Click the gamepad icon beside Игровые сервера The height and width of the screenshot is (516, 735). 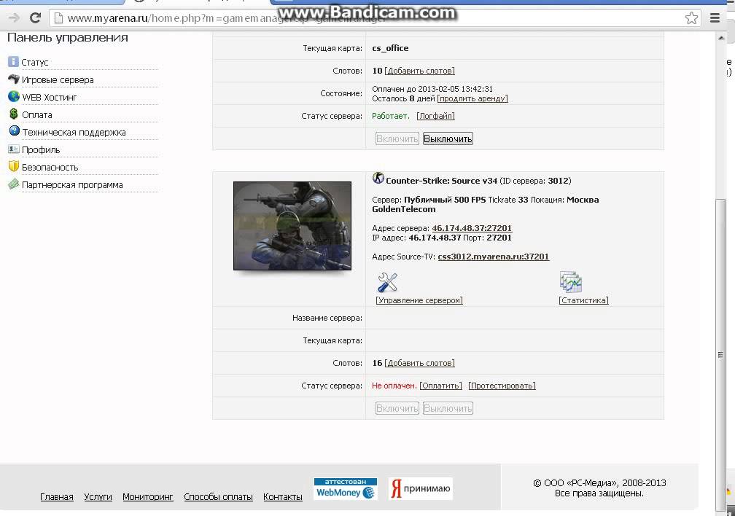click(14, 79)
